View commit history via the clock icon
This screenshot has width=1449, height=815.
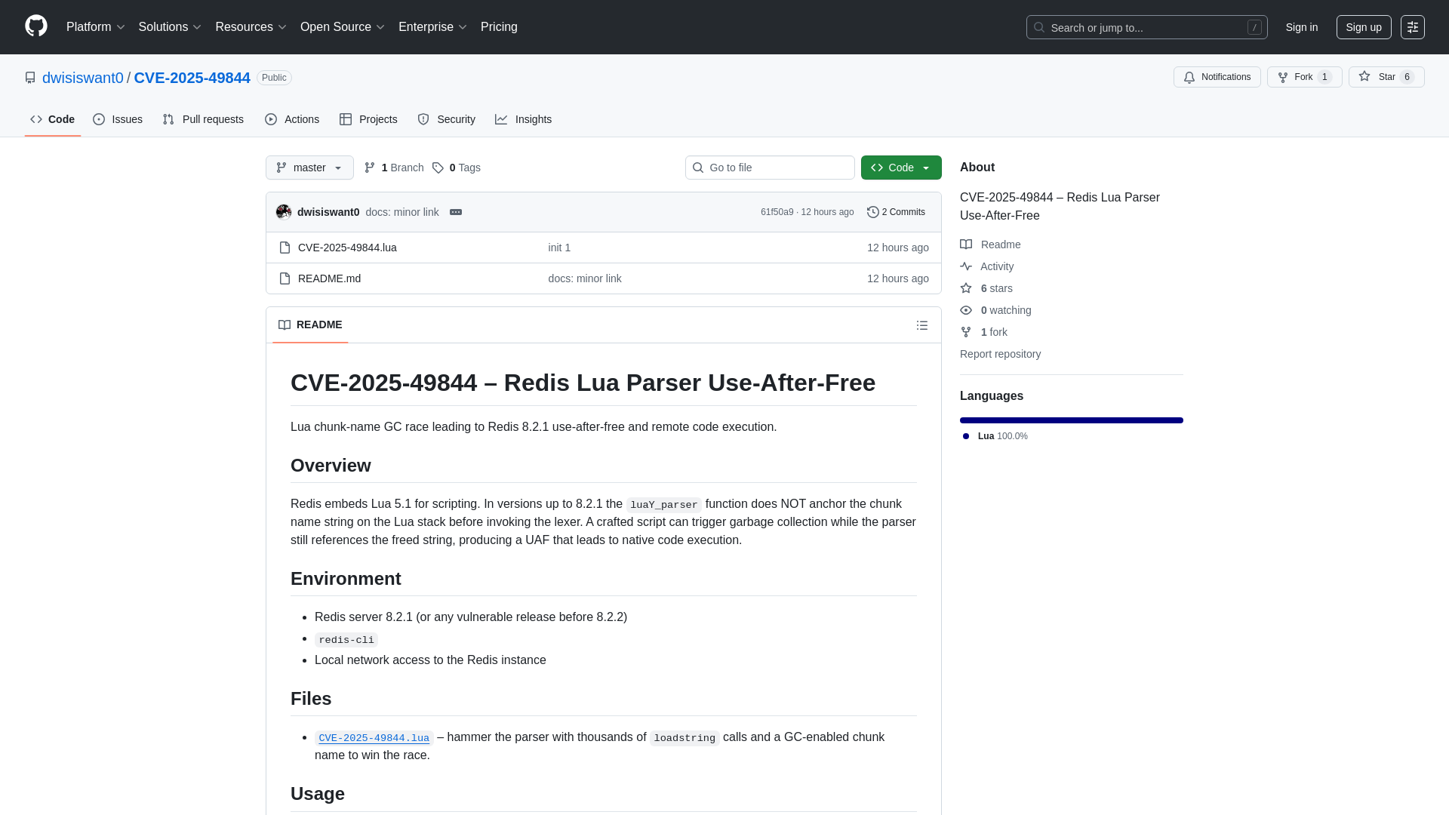[873, 212]
